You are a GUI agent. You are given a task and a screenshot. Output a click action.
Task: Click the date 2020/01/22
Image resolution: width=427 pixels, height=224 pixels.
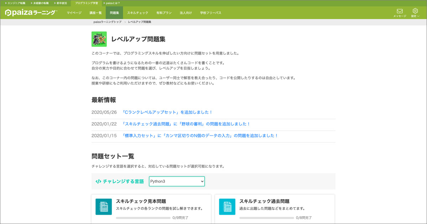point(104,124)
